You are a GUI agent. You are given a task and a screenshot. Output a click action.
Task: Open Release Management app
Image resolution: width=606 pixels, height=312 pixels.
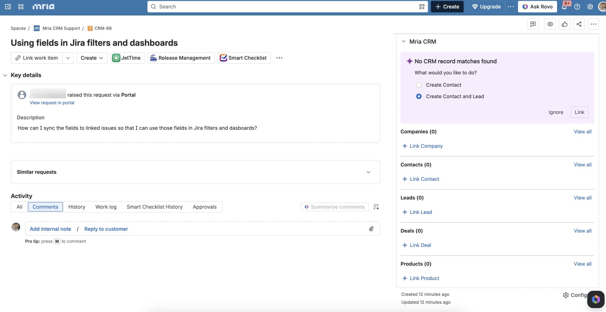[x=181, y=58]
